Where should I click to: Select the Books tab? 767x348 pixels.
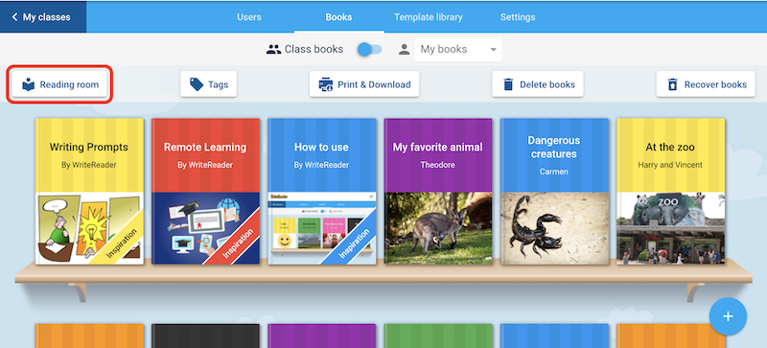click(x=338, y=17)
